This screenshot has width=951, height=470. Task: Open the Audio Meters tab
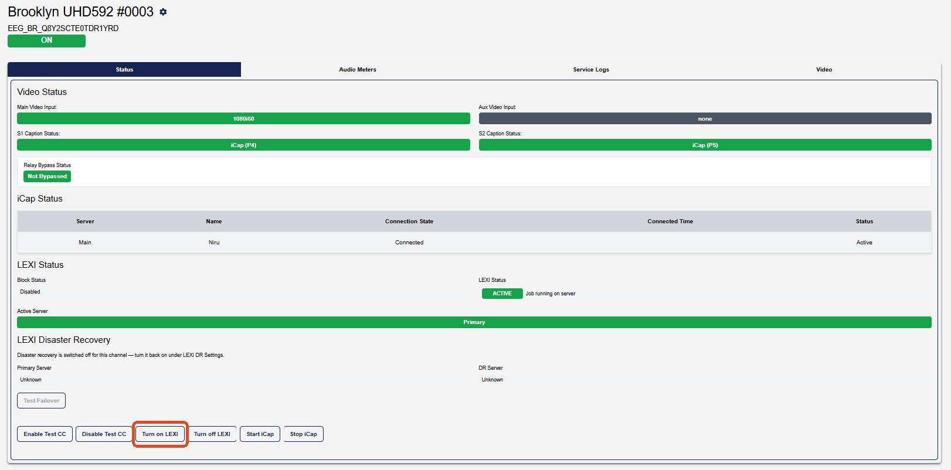(358, 70)
